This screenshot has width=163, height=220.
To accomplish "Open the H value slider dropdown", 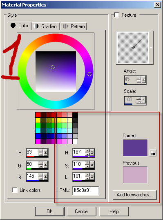I will tap(92, 152).
